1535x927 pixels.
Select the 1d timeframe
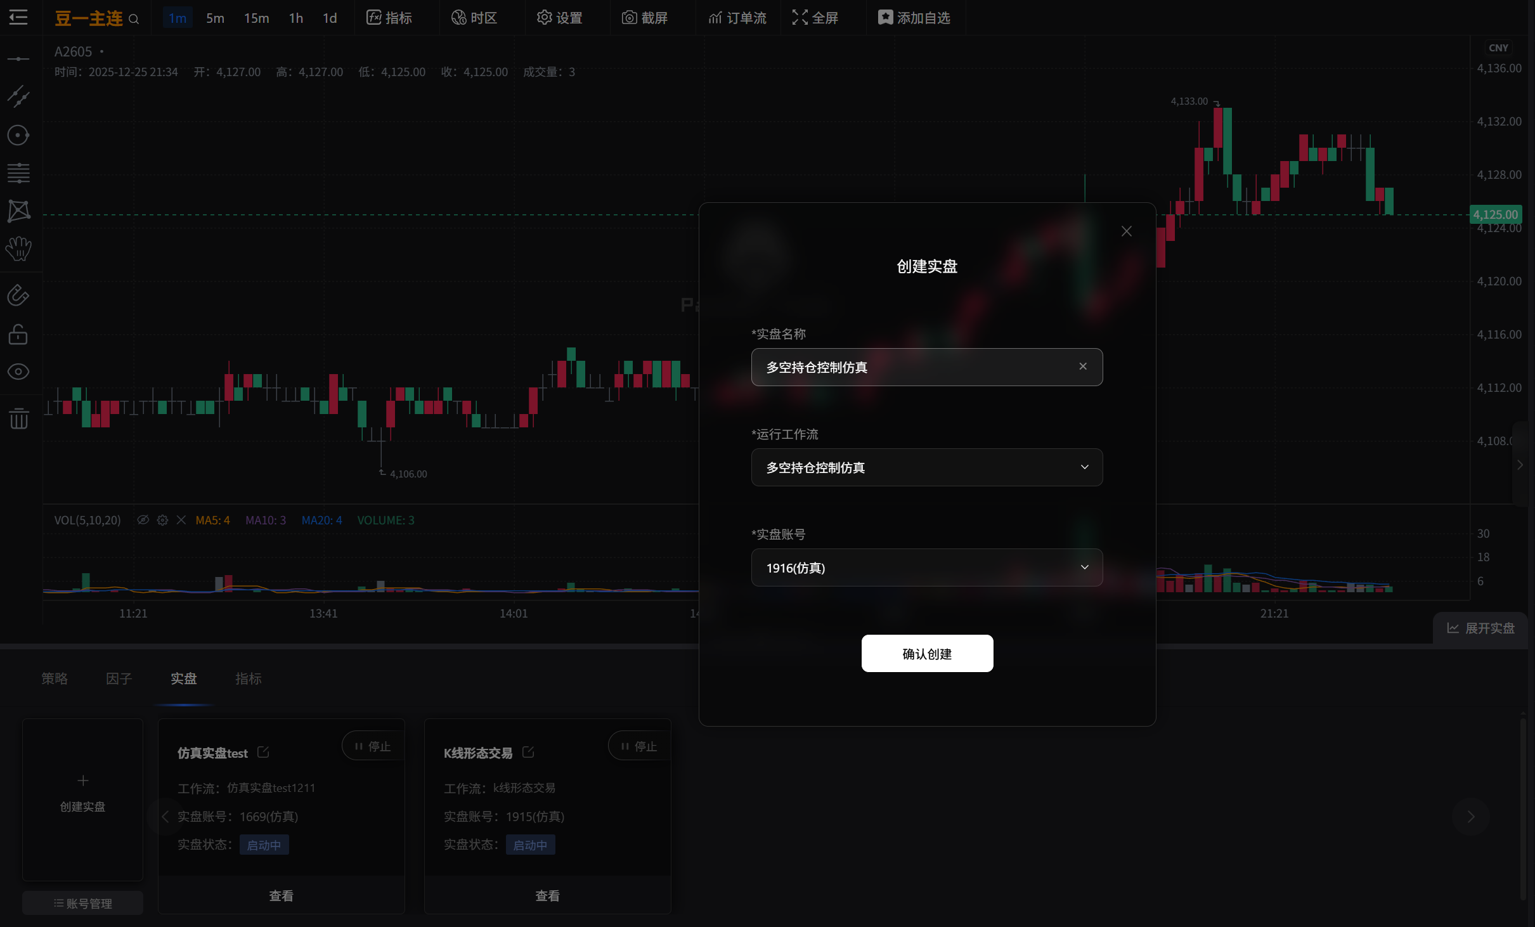coord(330,18)
